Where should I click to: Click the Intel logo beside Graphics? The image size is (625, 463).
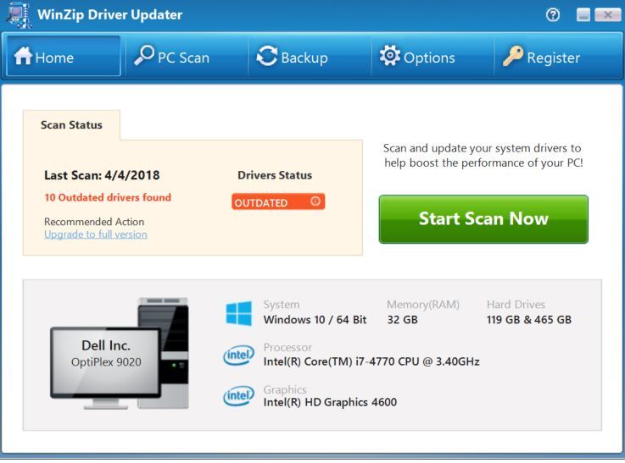pyautogui.click(x=238, y=395)
